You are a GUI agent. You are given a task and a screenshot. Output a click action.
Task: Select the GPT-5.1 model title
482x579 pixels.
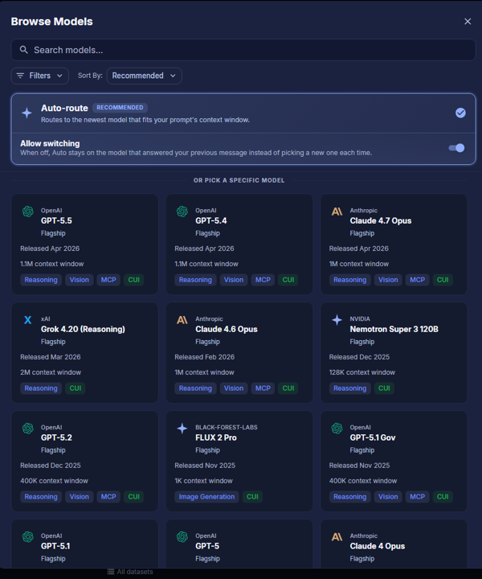(x=55, y=546)
